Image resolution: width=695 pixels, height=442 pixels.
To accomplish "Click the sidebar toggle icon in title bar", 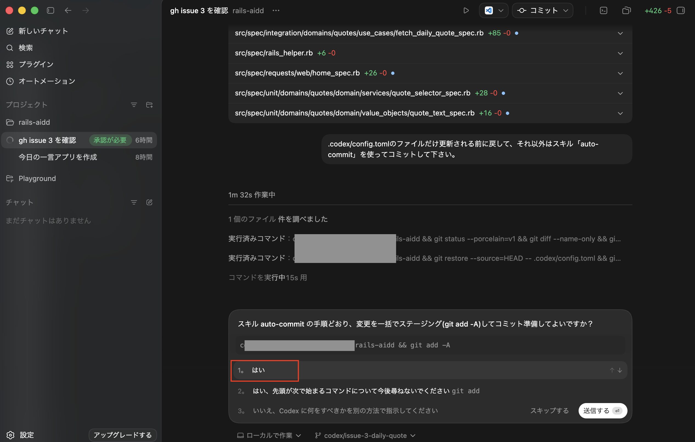I will click(51, 10).
